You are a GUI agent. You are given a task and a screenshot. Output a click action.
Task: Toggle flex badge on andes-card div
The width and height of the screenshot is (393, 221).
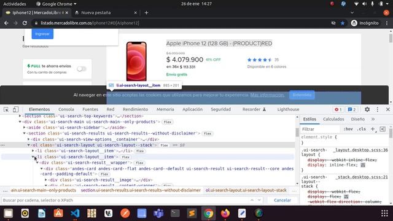point(104,174)
